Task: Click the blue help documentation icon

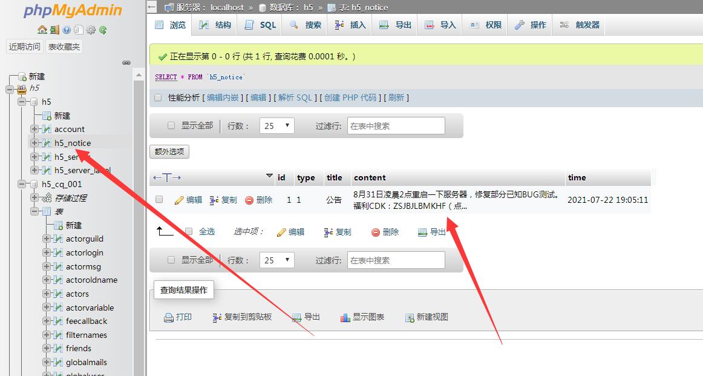Action: pyautogui.click(x=66, y=30)
